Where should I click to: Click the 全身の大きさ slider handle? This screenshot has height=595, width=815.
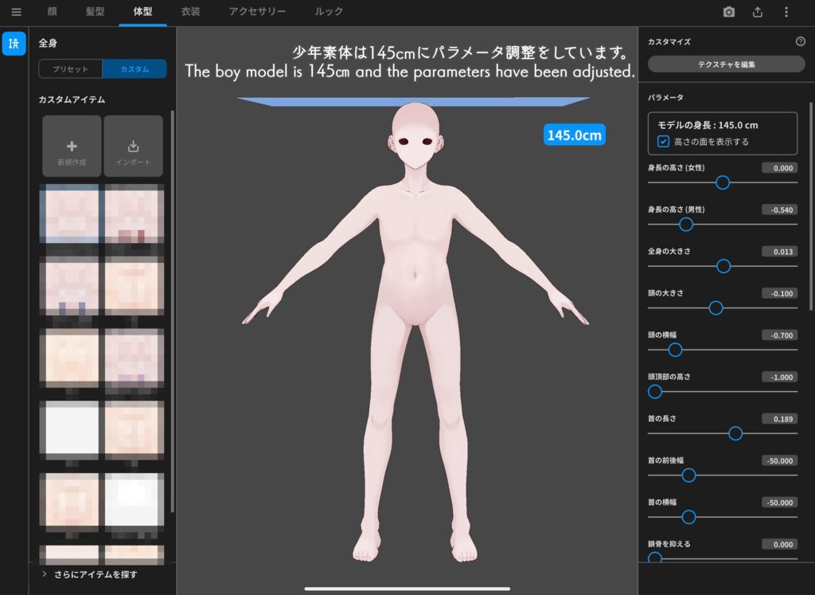(723, 266)
